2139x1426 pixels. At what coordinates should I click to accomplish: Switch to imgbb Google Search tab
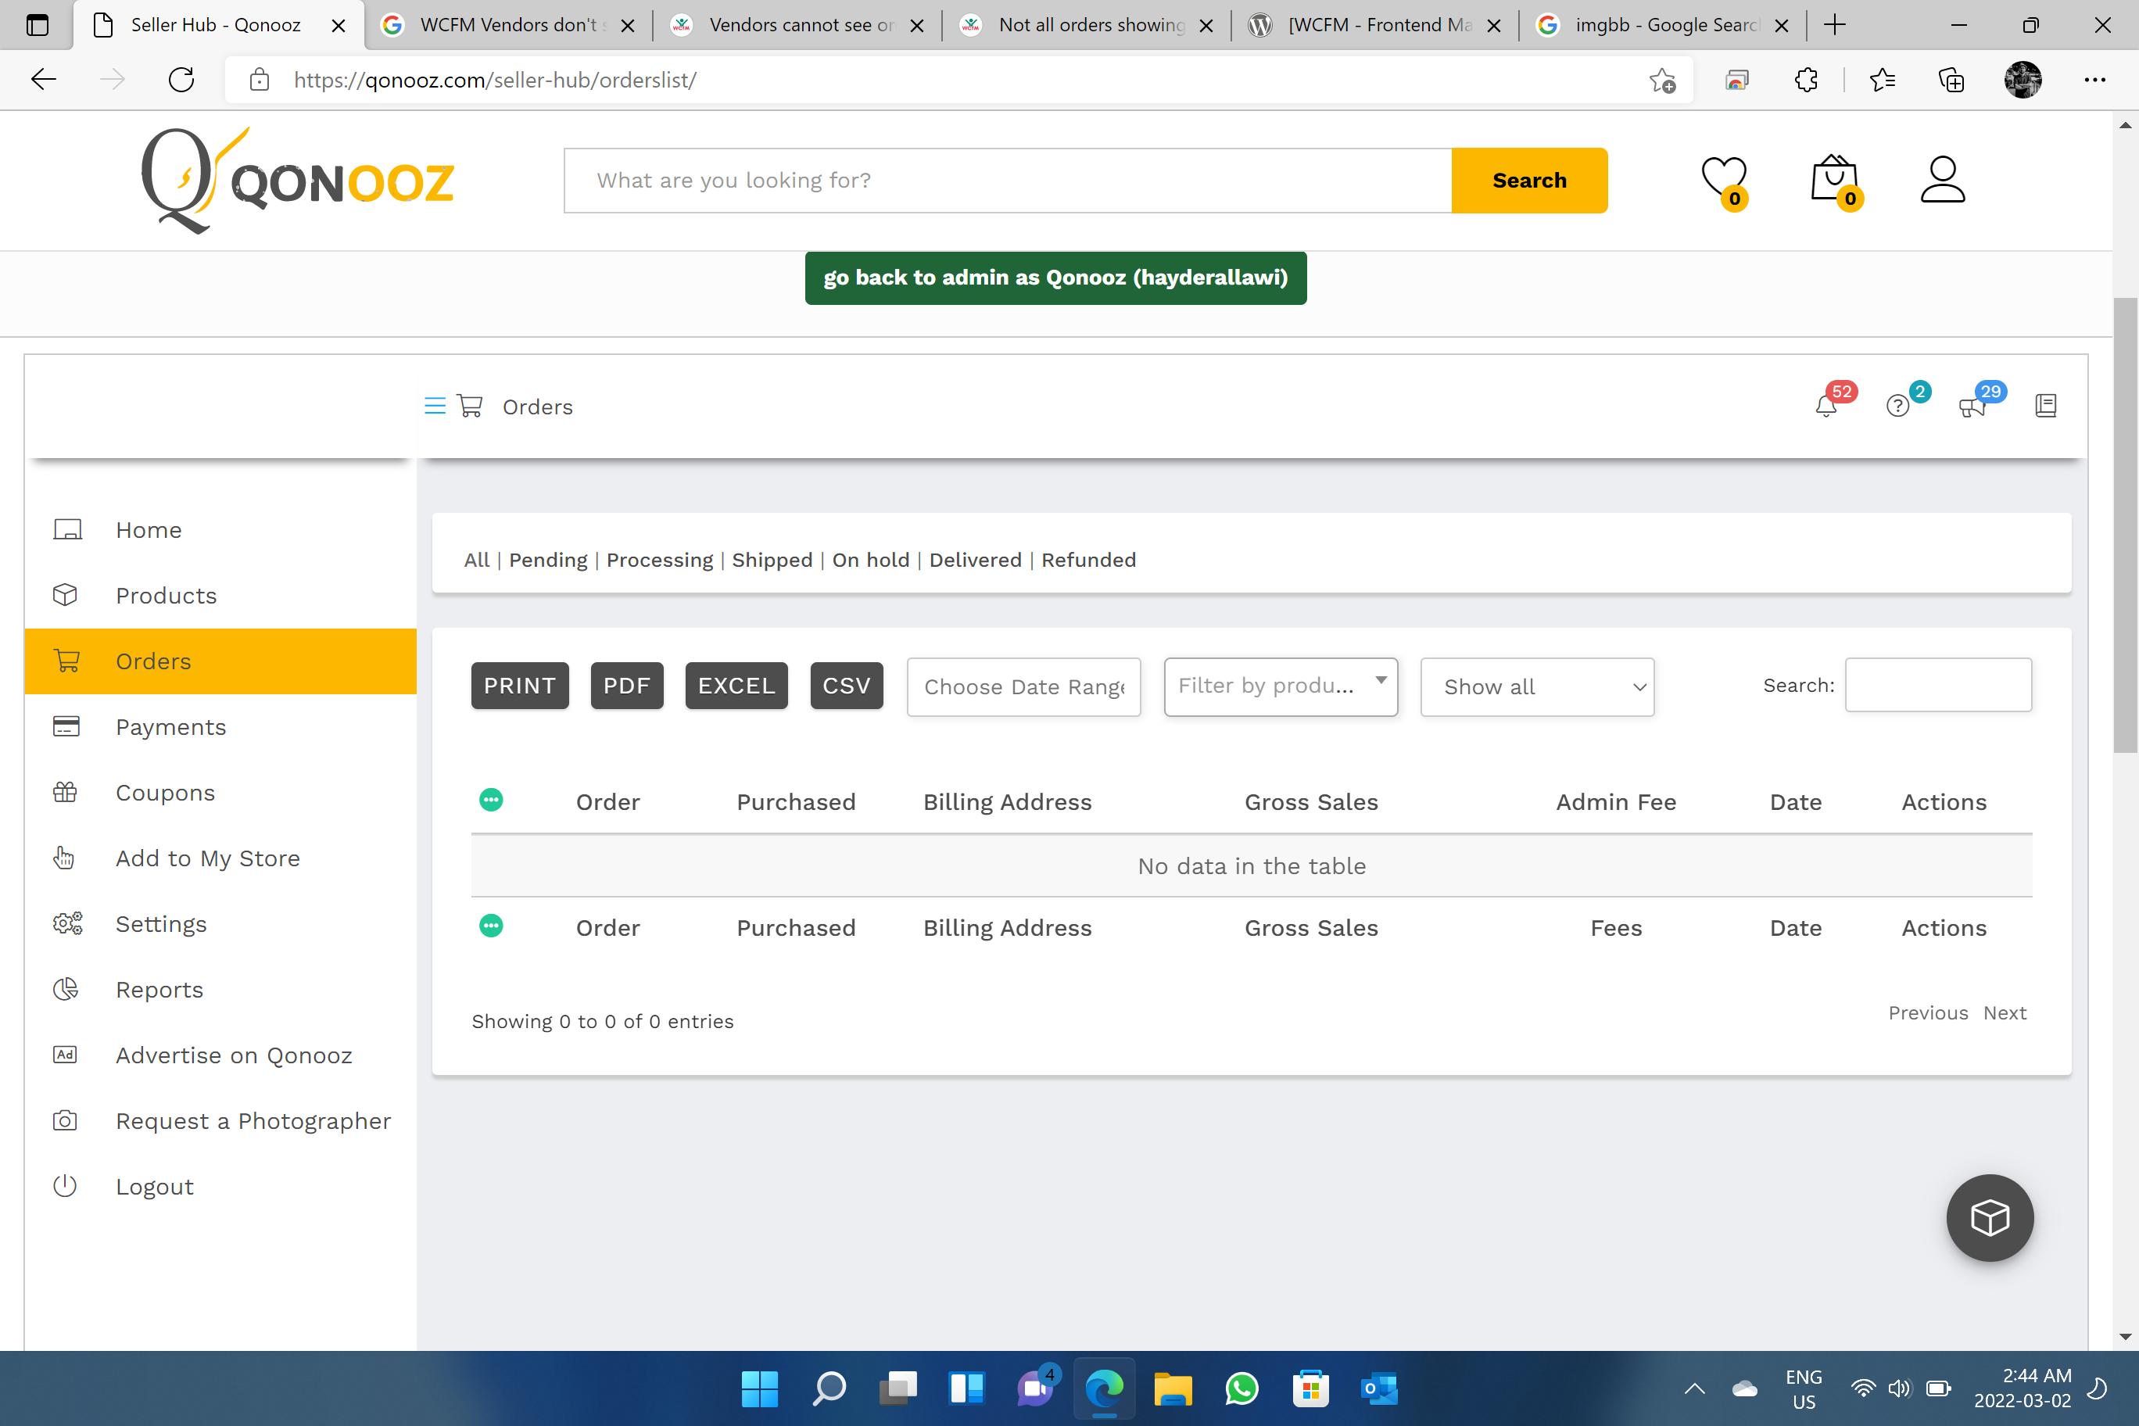tap(1662, 26)
